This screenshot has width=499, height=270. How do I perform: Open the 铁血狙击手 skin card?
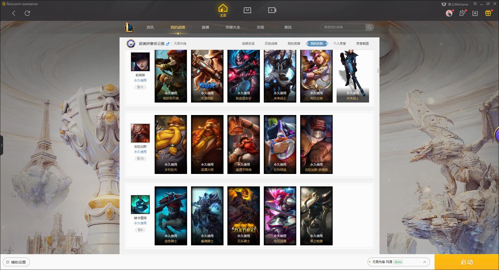coord(244,76)
